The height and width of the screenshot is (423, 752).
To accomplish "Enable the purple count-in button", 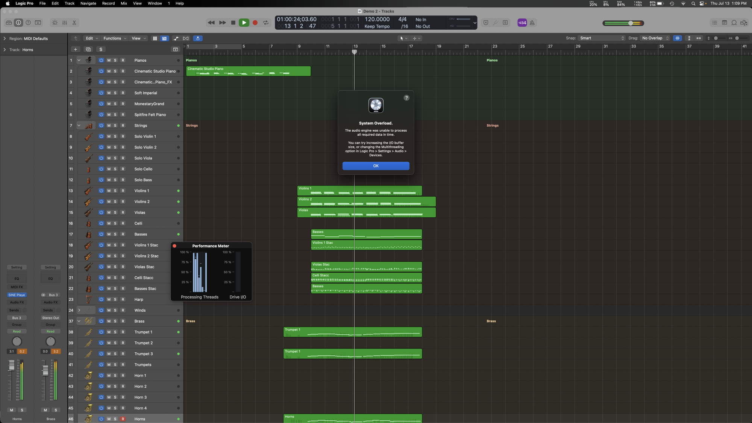I will point(522,23).
